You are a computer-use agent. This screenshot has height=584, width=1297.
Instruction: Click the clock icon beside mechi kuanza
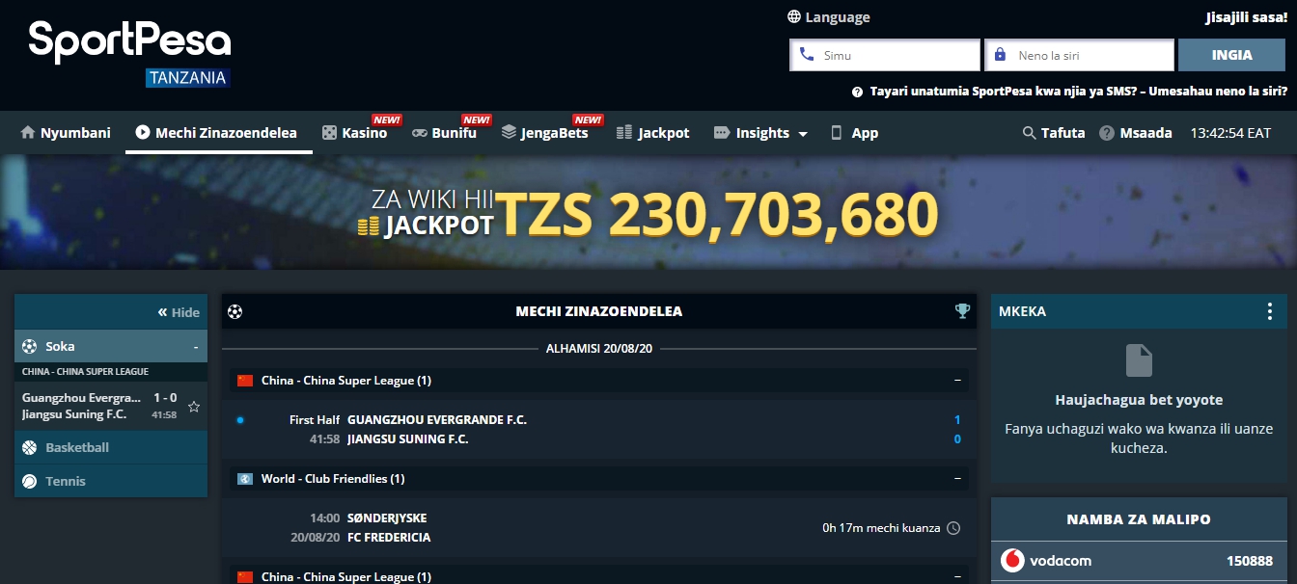click(x=953, y=528)
